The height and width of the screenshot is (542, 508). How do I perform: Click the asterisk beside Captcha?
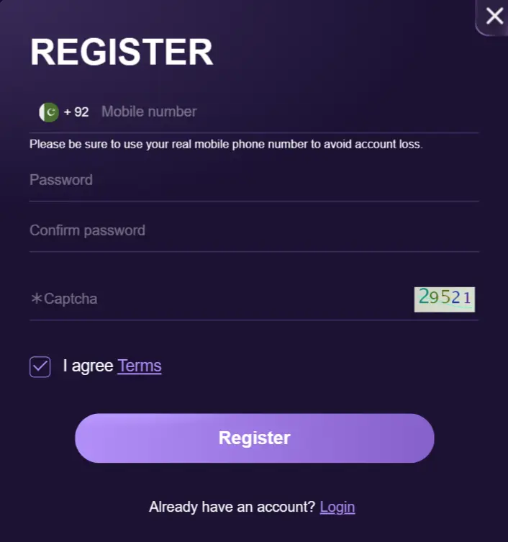coord(36,299)
